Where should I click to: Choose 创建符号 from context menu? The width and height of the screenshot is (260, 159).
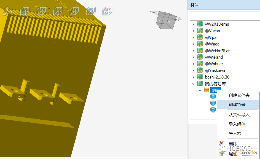(x=238, y=104)
